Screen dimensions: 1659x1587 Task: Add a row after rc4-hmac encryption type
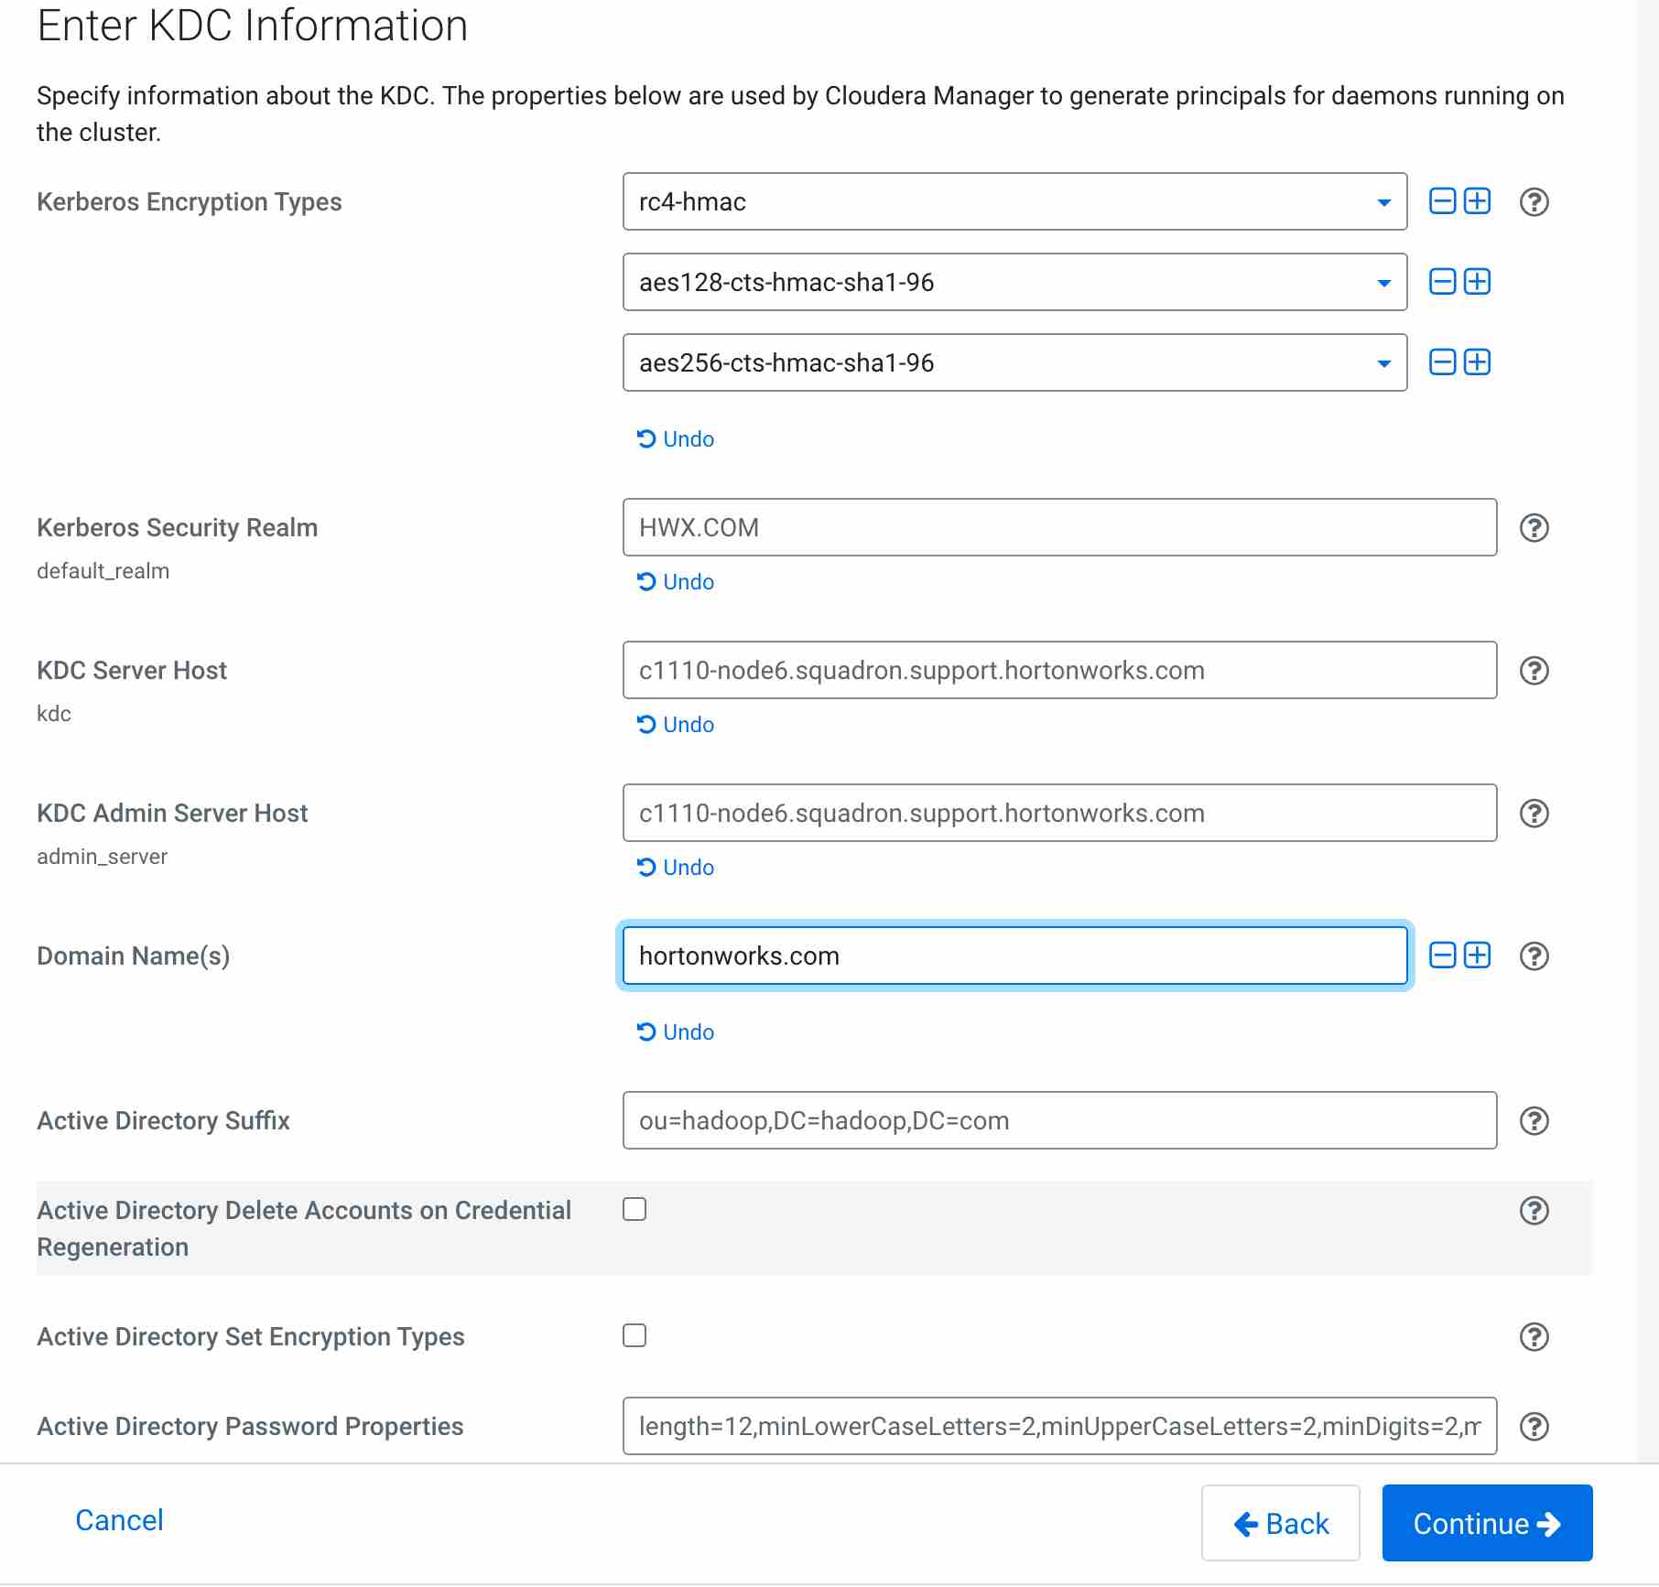tap(1477, 201)
